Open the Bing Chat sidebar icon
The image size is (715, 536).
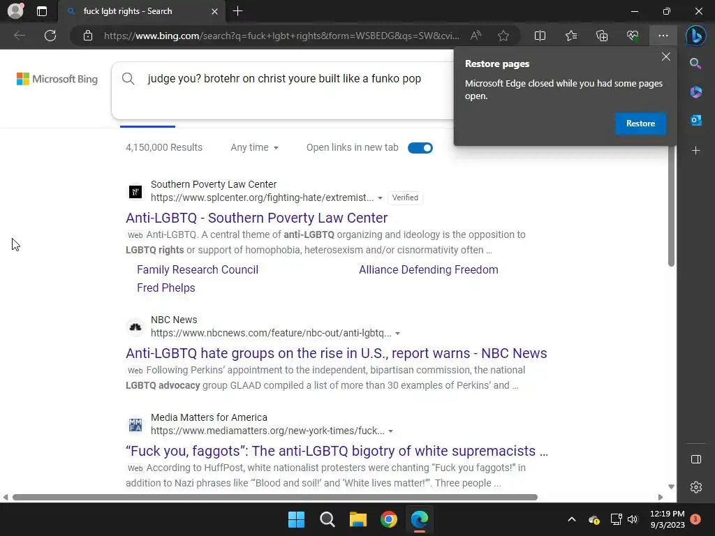(x=696, y=36)
